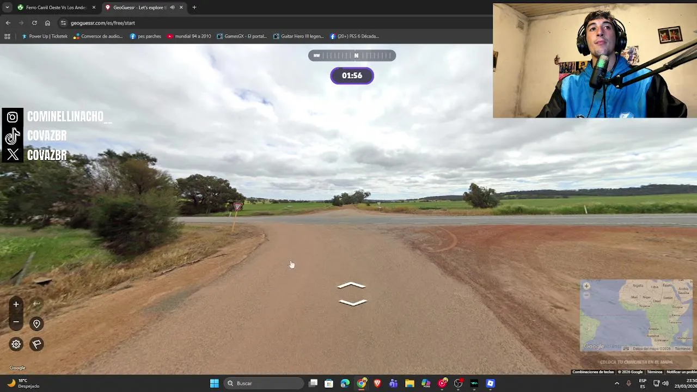Open 'GamesGX - El portal' bookmark
The width and height of the screenshot is (697, 392).
click(242, 36)
